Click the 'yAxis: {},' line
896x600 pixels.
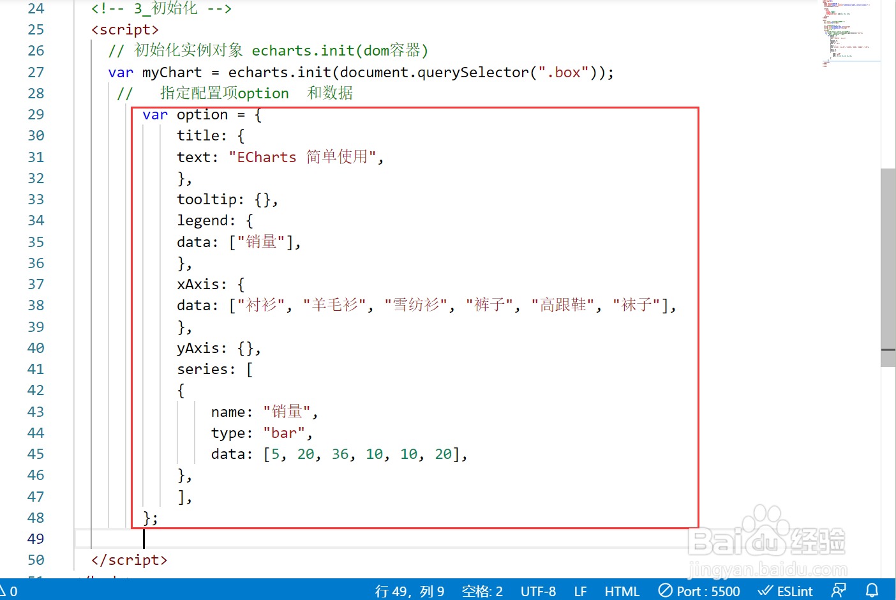[x=219, y=349]
